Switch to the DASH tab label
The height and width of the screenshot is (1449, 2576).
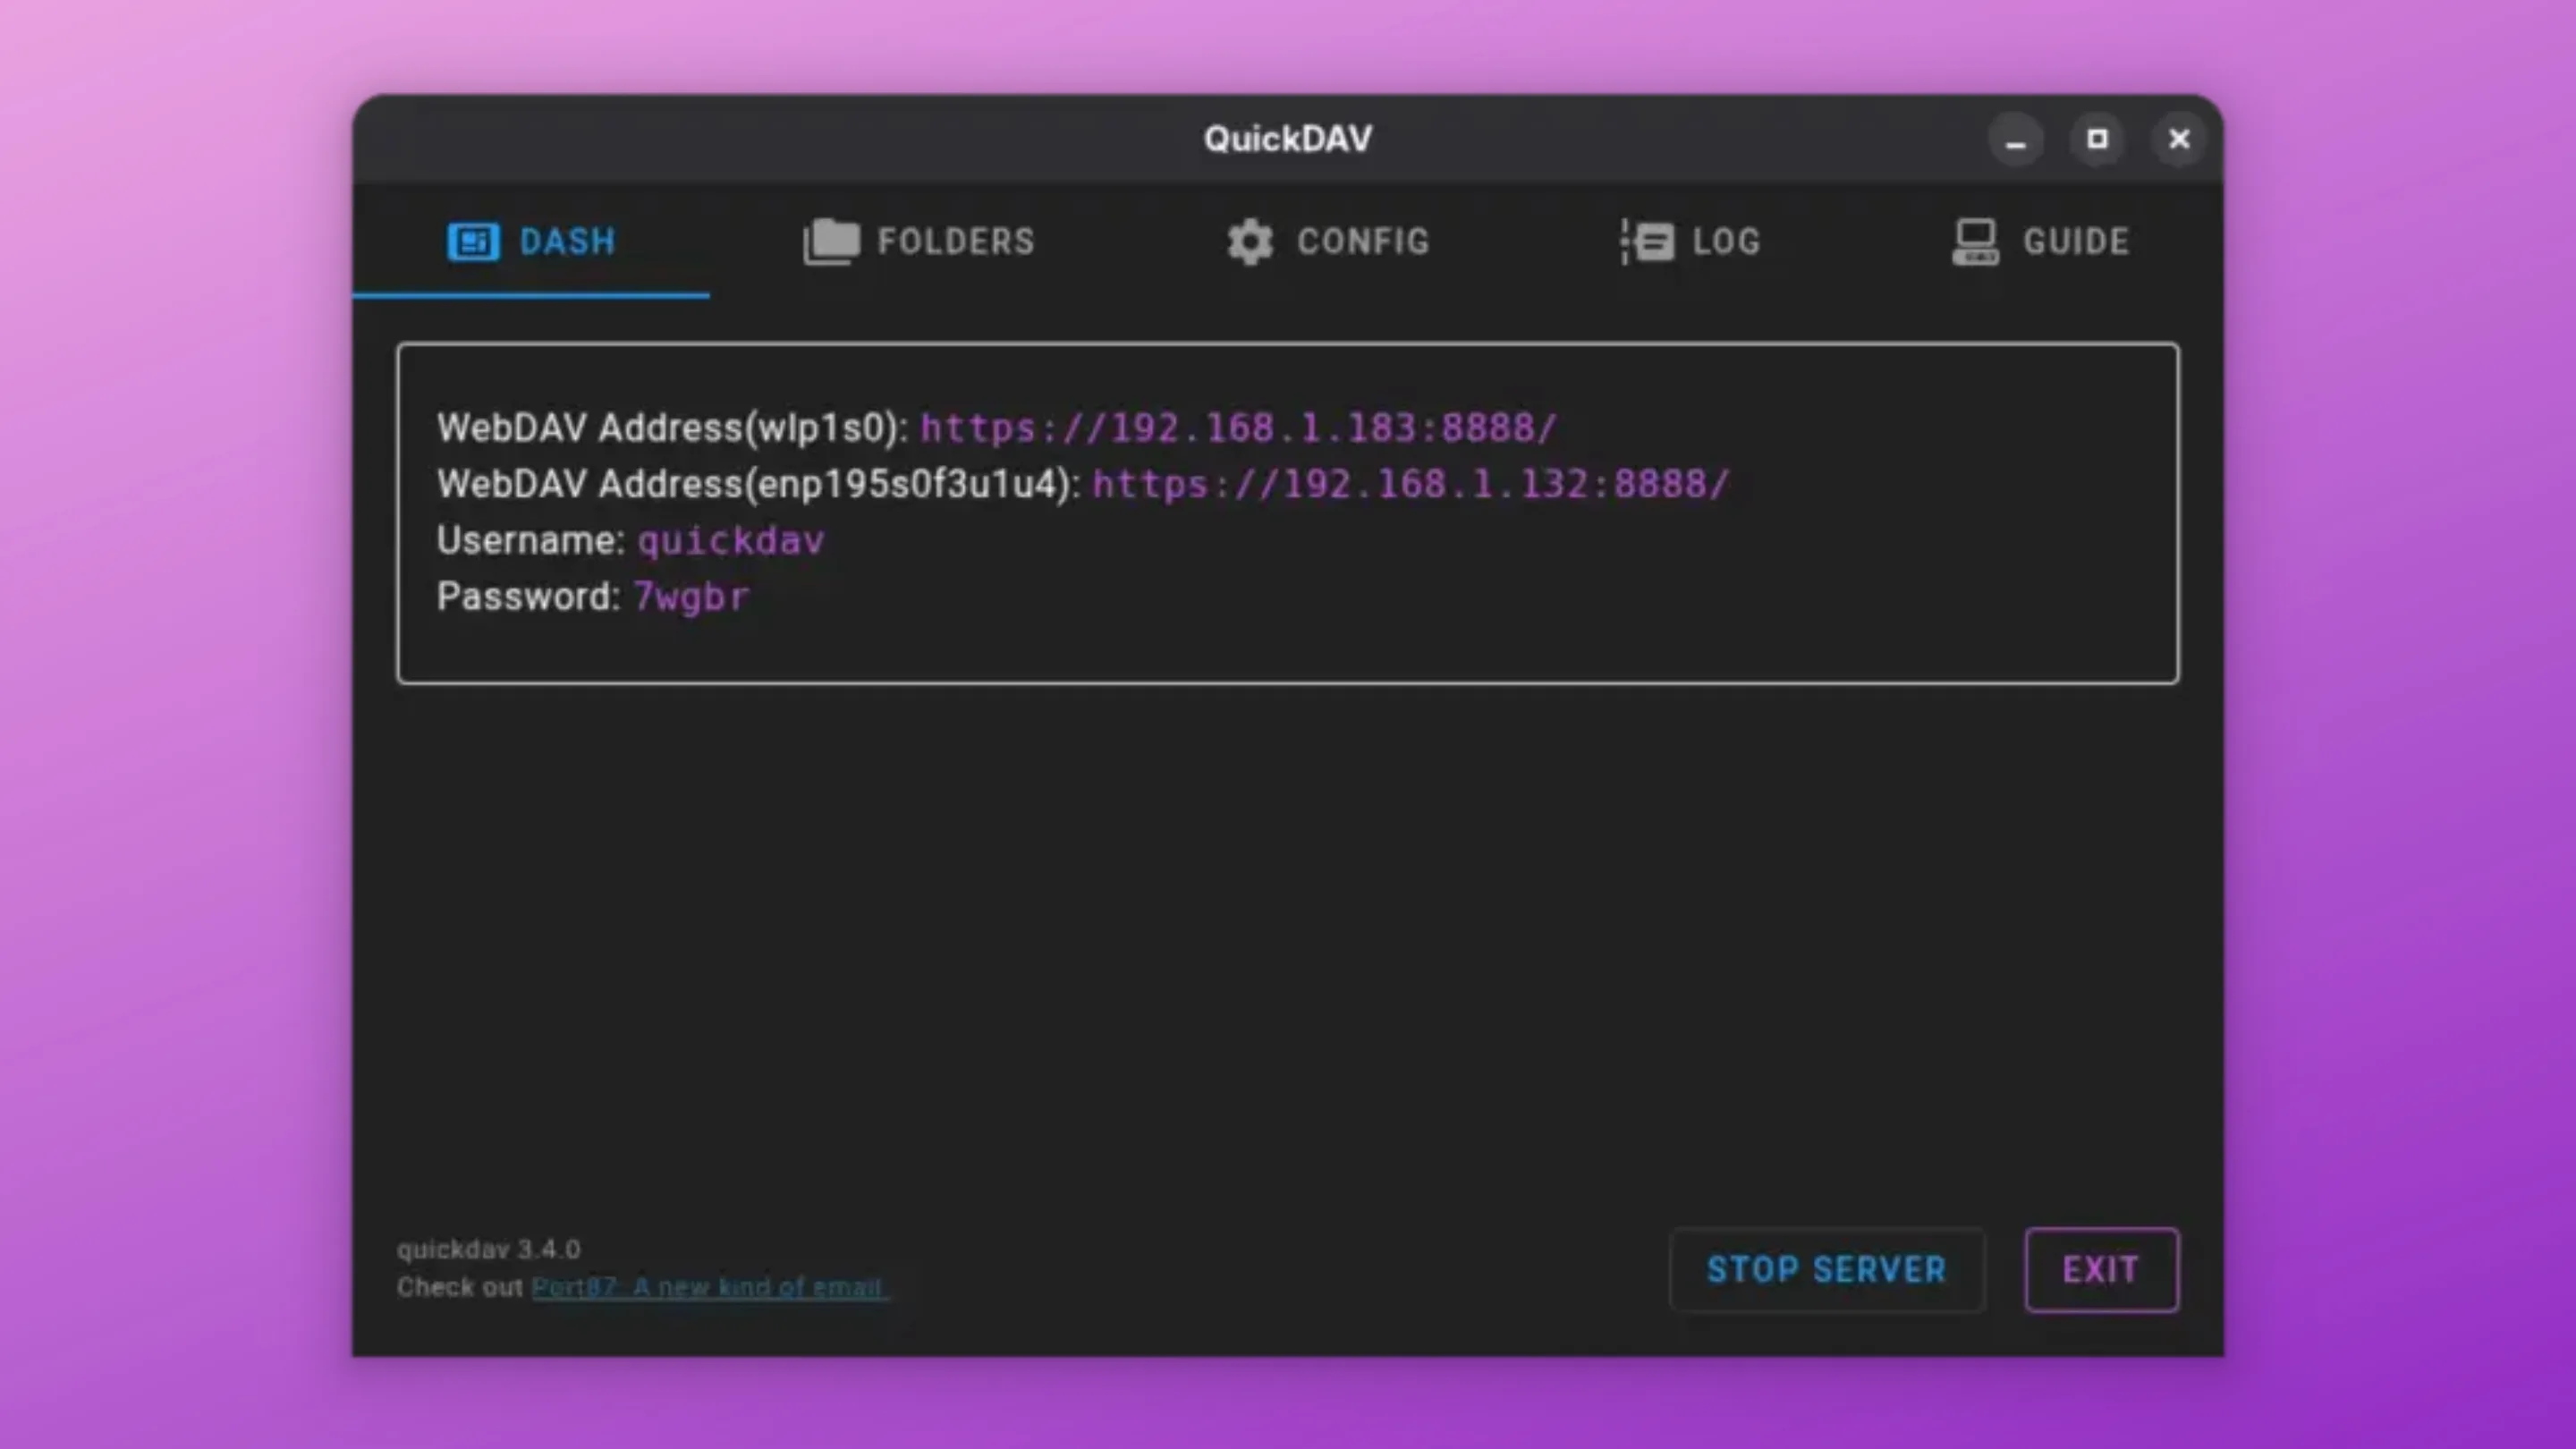click(568, 241)
